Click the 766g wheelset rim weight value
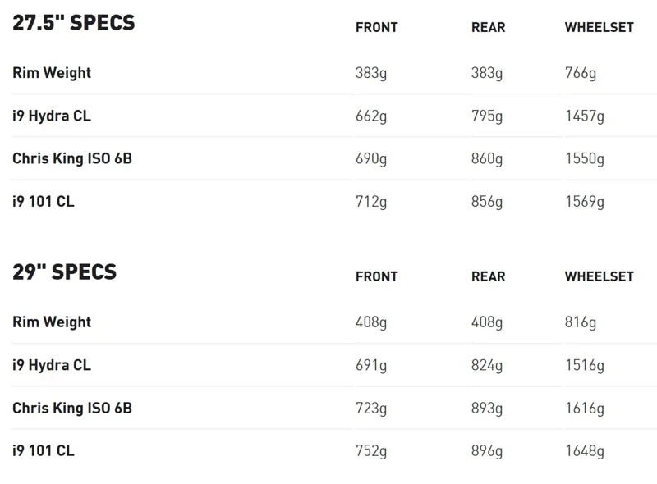Image resolution: width=657 pixels, height=484 pixels. click(581, 73)
